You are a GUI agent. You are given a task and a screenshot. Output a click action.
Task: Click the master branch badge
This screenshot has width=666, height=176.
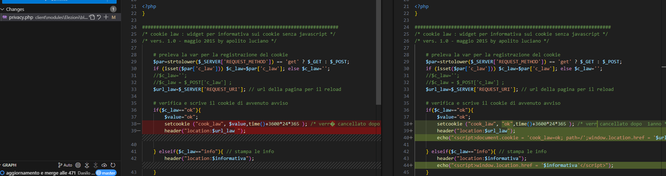[106, 173]
